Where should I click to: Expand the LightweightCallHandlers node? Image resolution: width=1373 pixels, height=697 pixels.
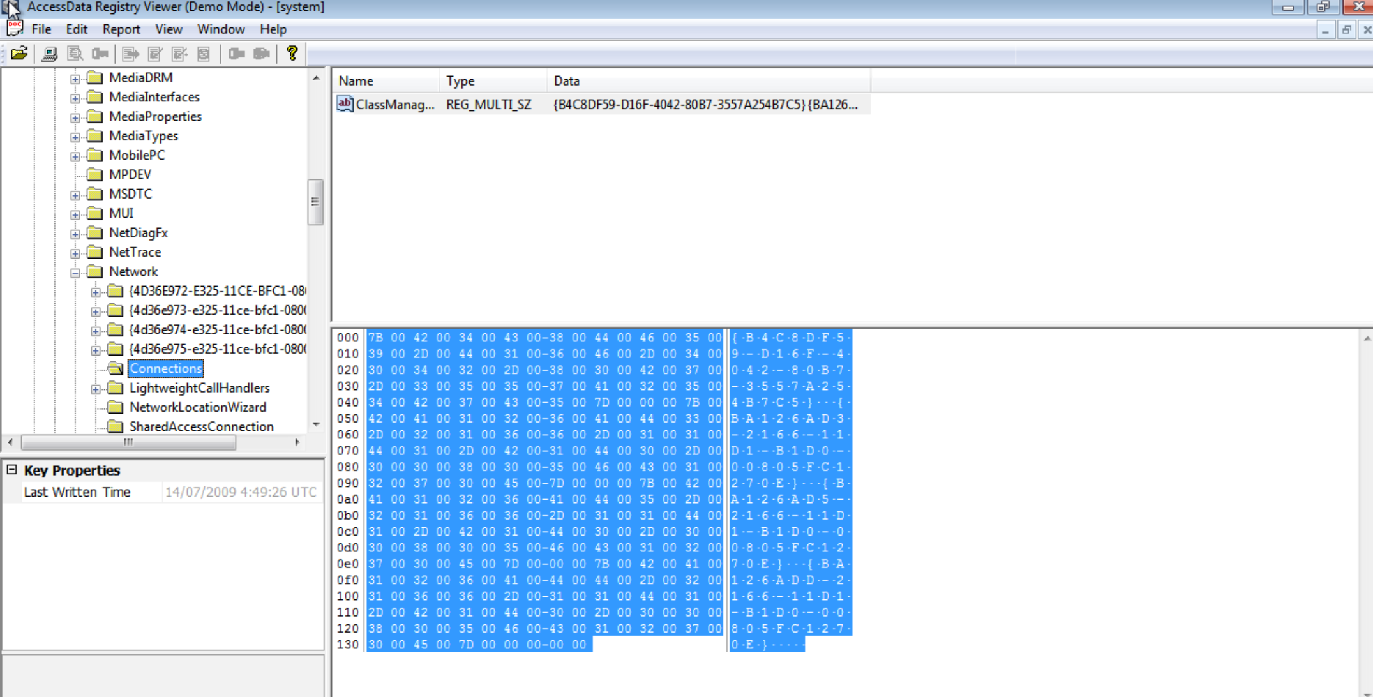[96, 389]
